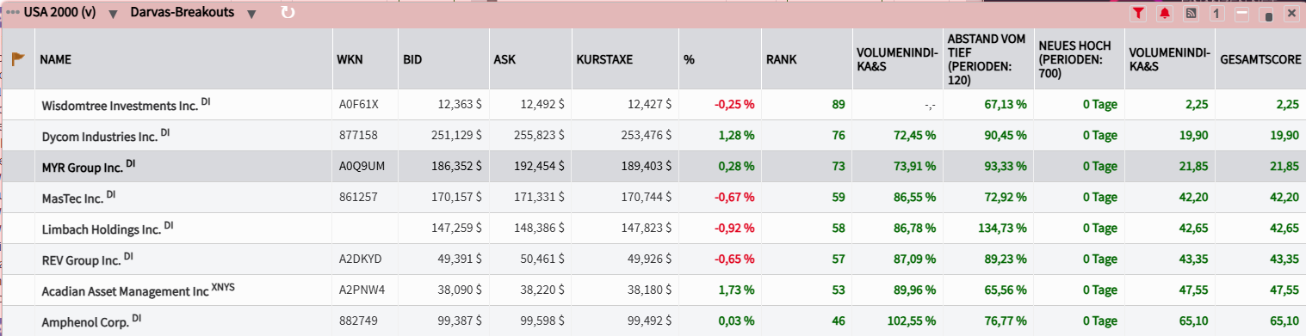Viewport: 1306px width, 336px height.
Task: Click the NAME column header
Action: 56,60
